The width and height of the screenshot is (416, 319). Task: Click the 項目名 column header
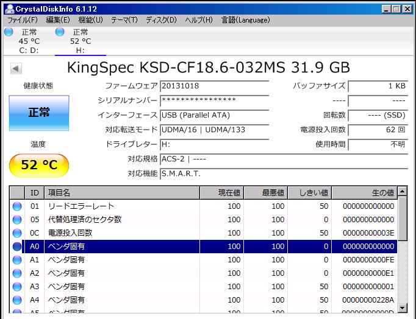pos(122,193)
